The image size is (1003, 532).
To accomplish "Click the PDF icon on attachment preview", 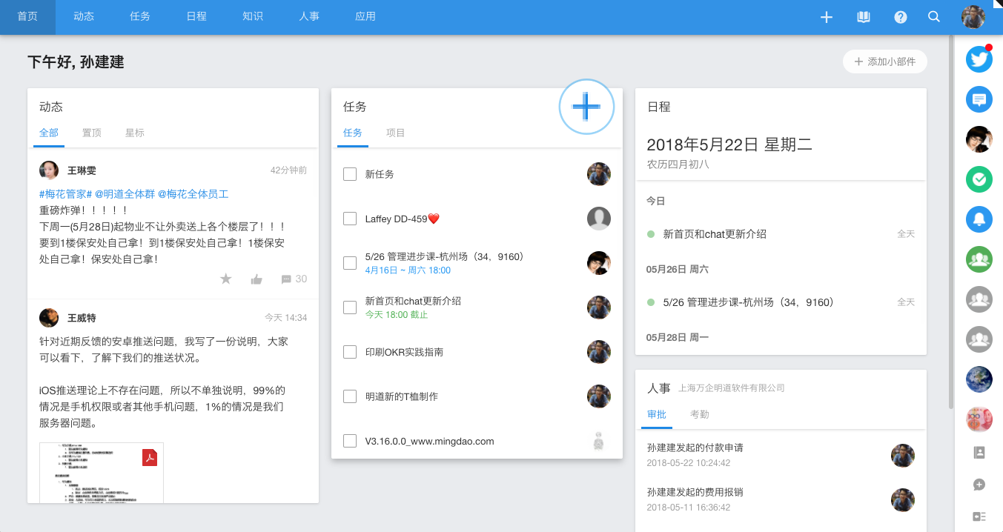I will (x=150, y=458).
